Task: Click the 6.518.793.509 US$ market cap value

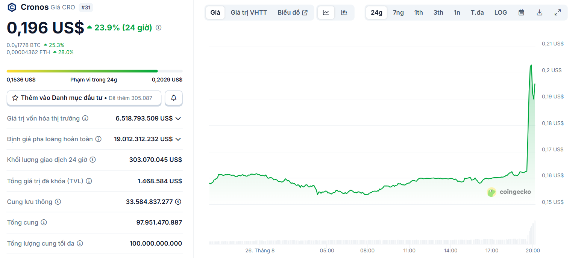Action: [x=144, y=119]
